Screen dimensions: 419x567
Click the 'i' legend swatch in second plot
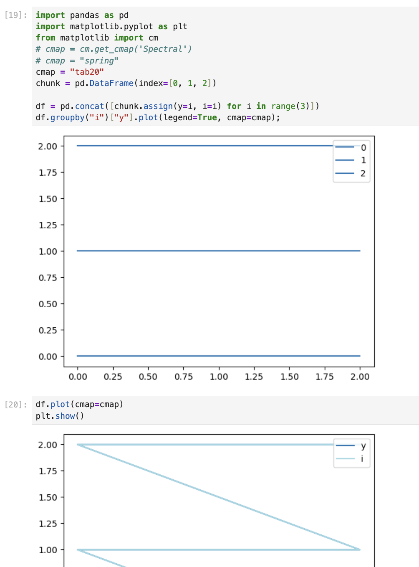click(345, 459)
